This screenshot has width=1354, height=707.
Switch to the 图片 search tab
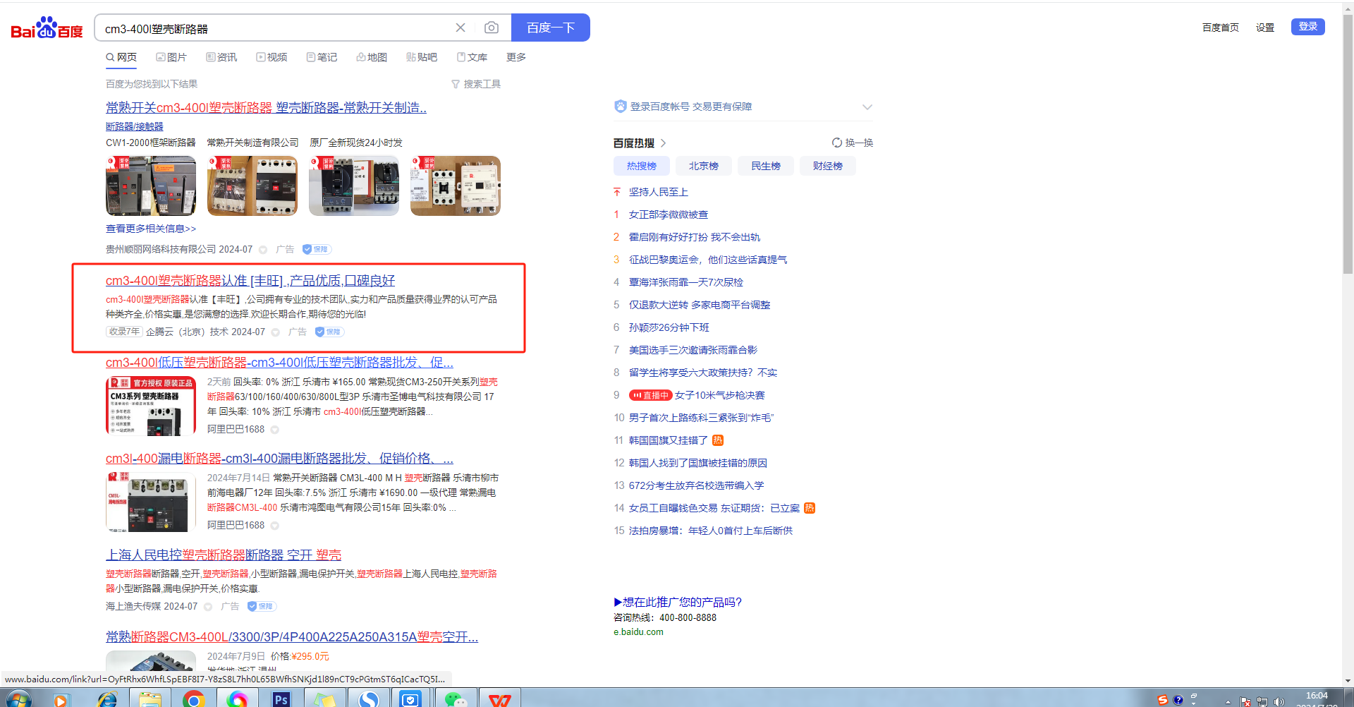coord(171,57)
